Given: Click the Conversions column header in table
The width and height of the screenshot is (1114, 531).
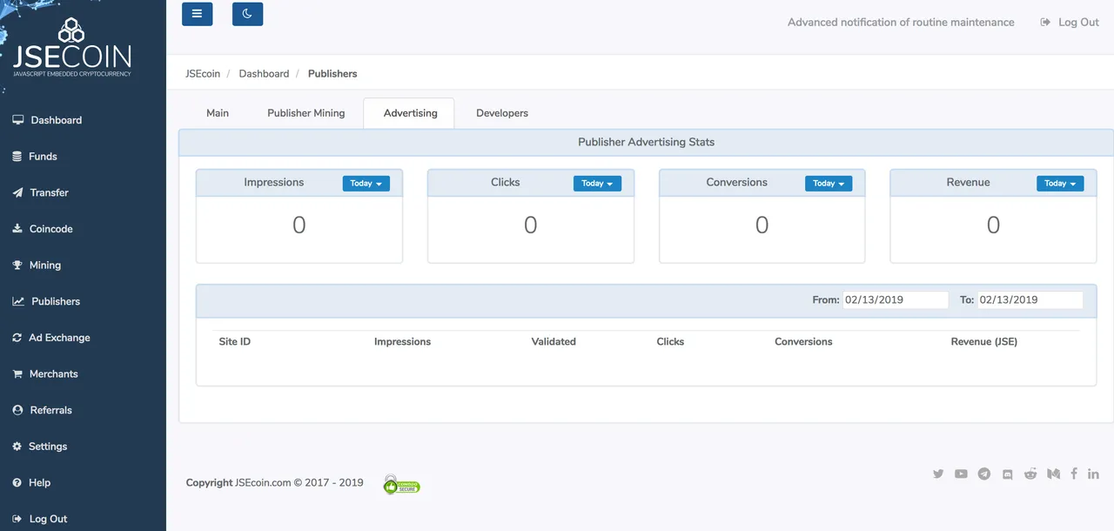Looking at the screenshot, I should tap(803, 342).
